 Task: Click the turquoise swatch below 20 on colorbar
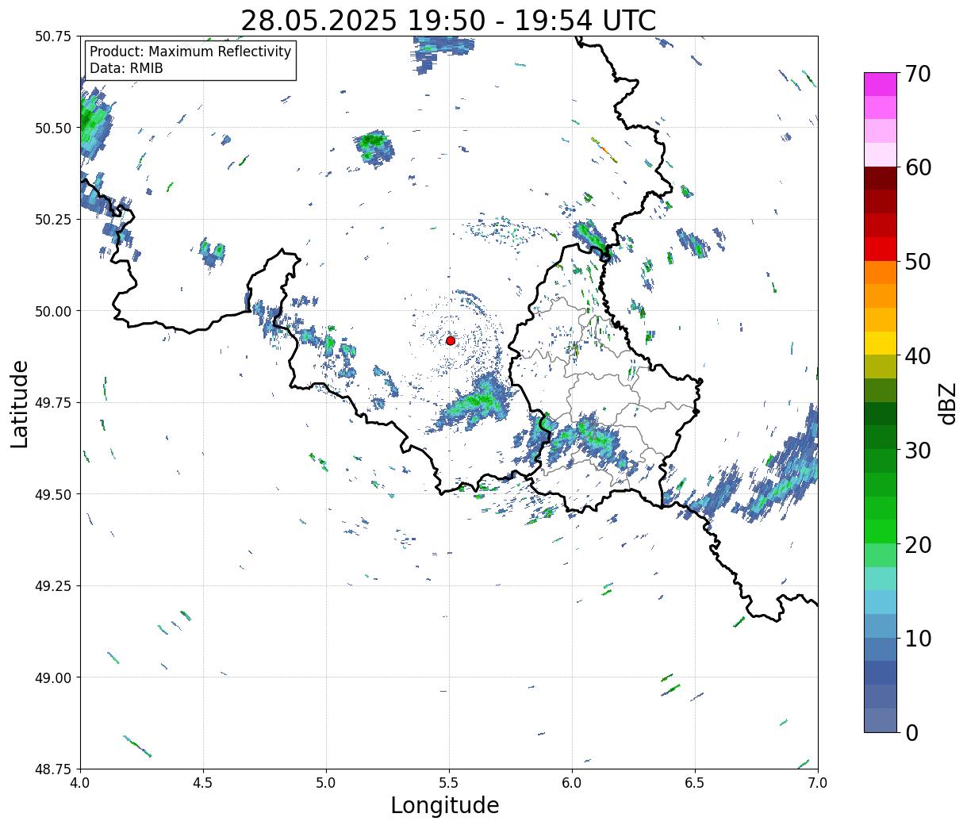point(881,579)
